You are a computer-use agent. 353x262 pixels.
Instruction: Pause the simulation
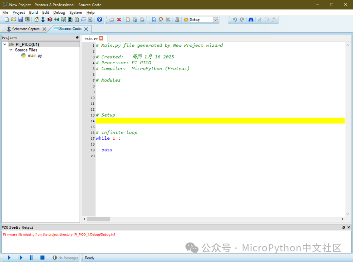(31, 257)
